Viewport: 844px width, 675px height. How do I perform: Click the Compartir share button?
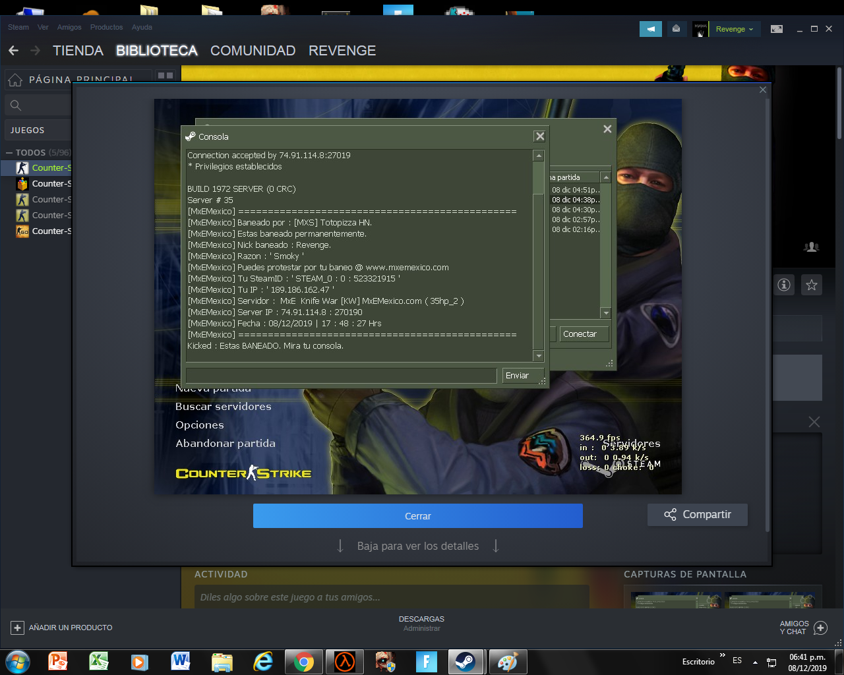(x=698, y=515)
